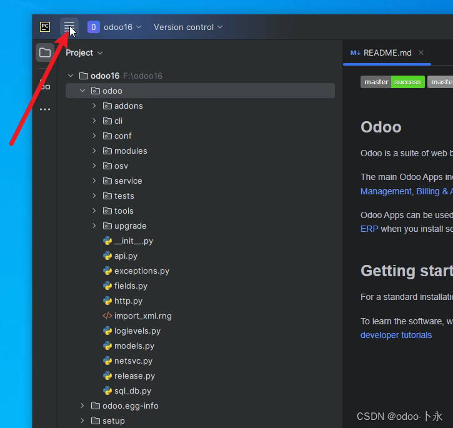Click the master success build badge
Screen dimensions: 453x428
[x=392, y=82]
